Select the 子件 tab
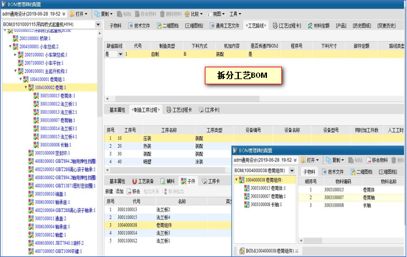The height and width of the screenshot is (257, 407). [188, 181]
